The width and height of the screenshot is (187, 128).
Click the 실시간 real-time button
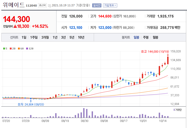[97, 5]
